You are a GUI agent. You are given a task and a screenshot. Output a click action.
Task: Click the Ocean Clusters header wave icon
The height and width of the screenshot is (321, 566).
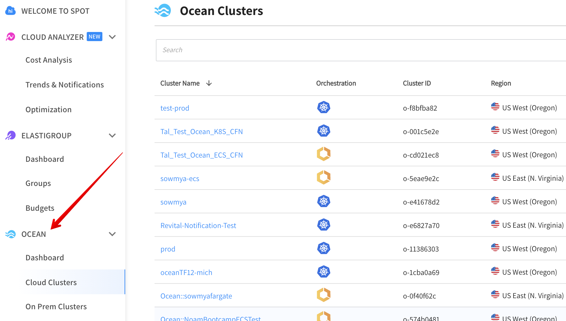(x=163, y=11)
